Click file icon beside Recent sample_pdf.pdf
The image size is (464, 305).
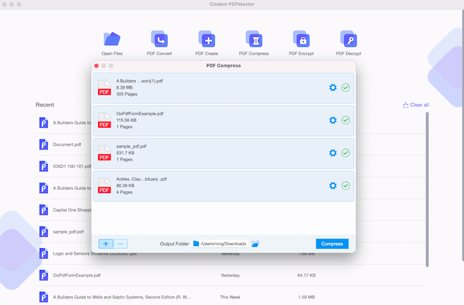point(44,232)
